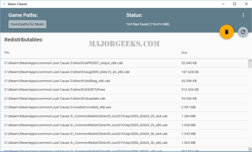Click the 1.333 MB size value
The image size is (252, 152).
tap(189, 134)
